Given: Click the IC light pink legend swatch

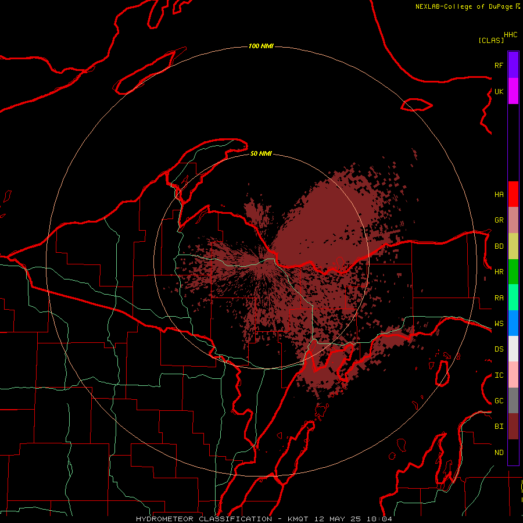Looking at the screenshot, I should pos(513,375).
